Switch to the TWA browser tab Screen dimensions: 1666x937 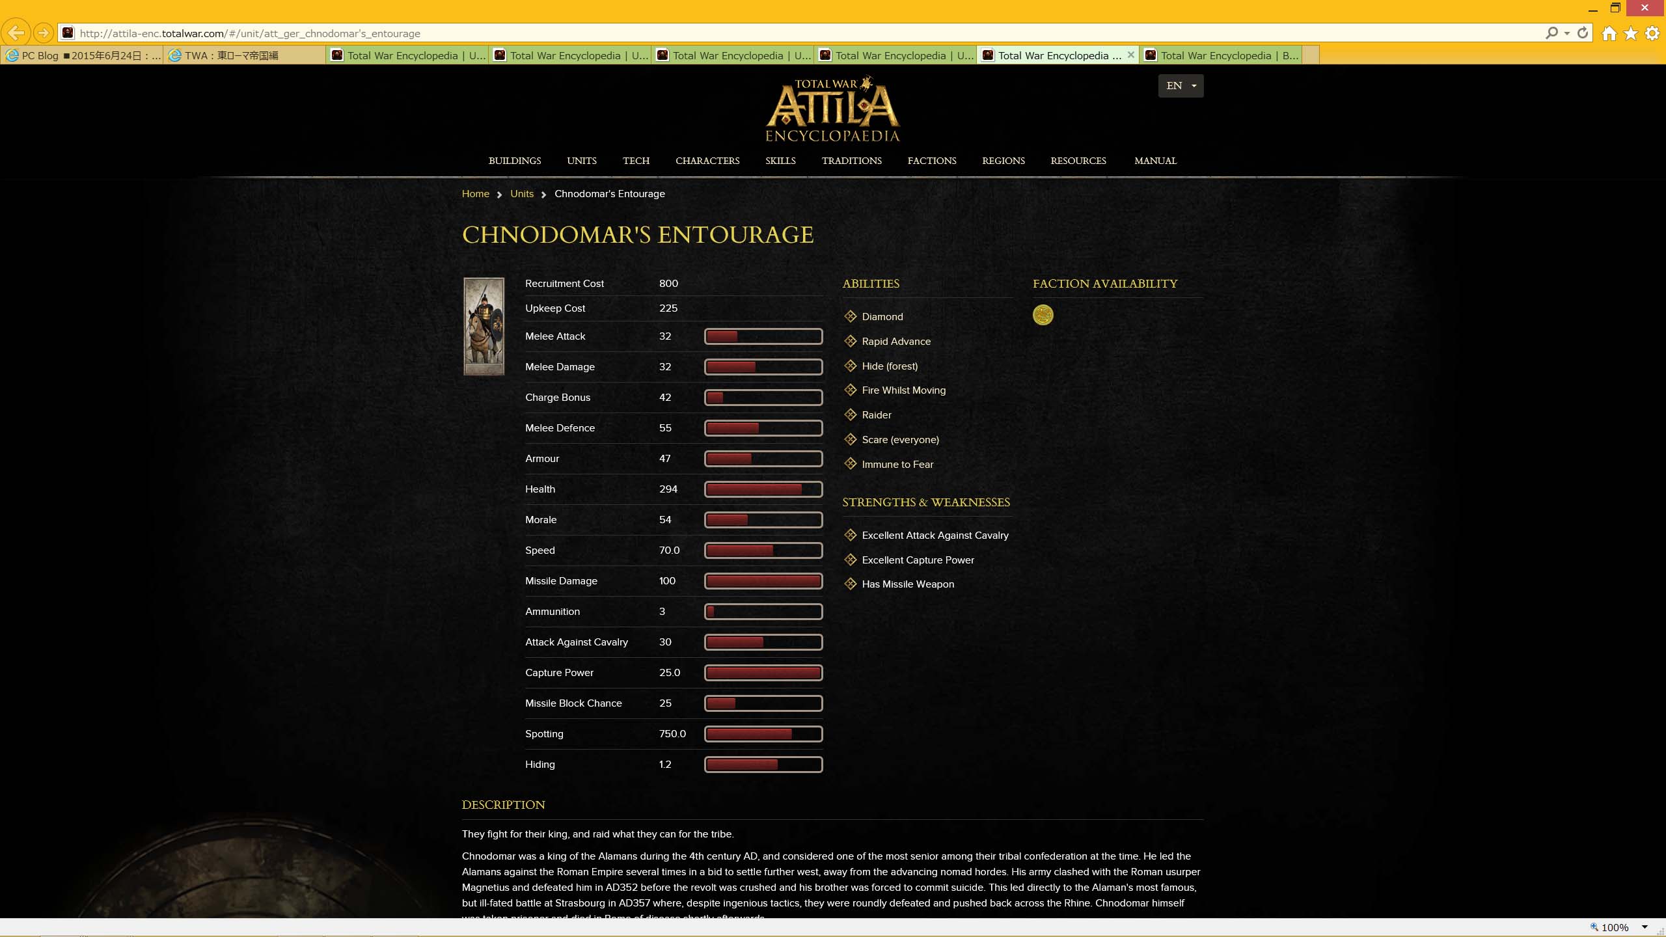coord(244,55)
